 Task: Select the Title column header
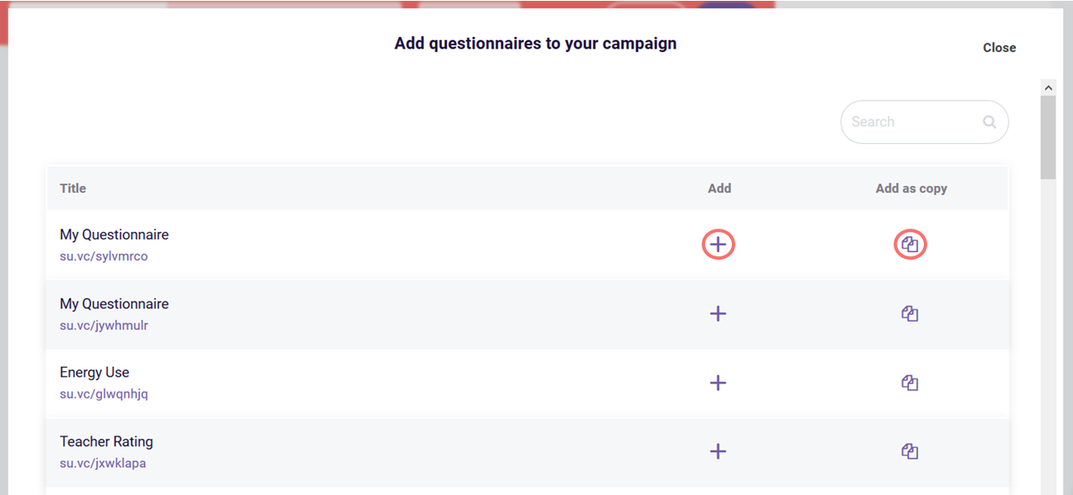[72, 188]
